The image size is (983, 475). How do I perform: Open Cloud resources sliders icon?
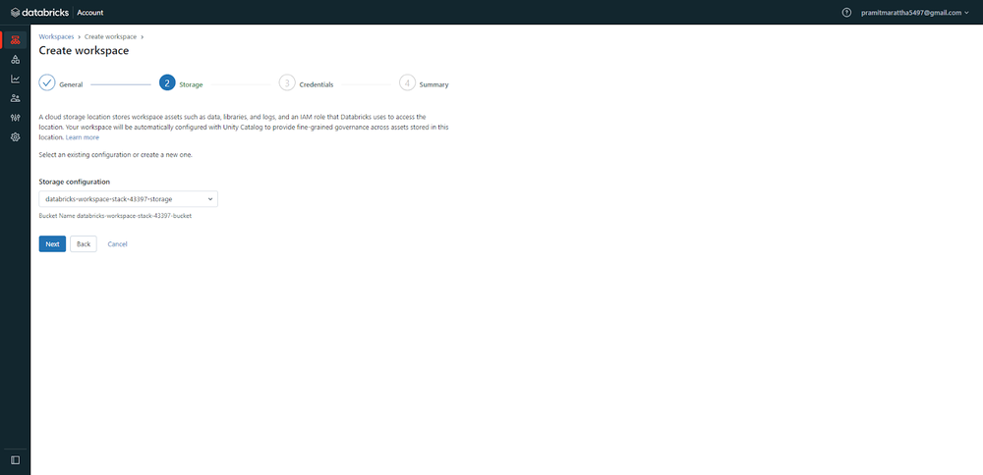point(15,118)
